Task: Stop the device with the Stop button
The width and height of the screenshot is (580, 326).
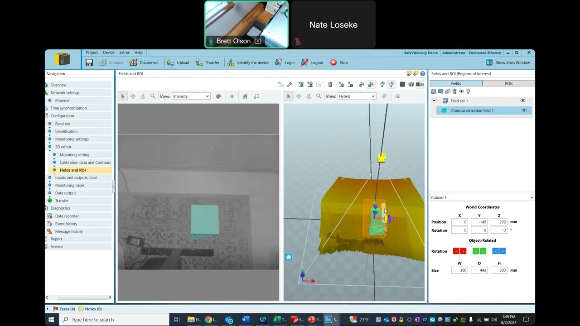Action: click(x=339, y=62)
